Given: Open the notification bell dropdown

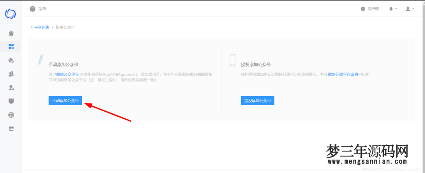Looking at the screenshot, I should [393, 9].
